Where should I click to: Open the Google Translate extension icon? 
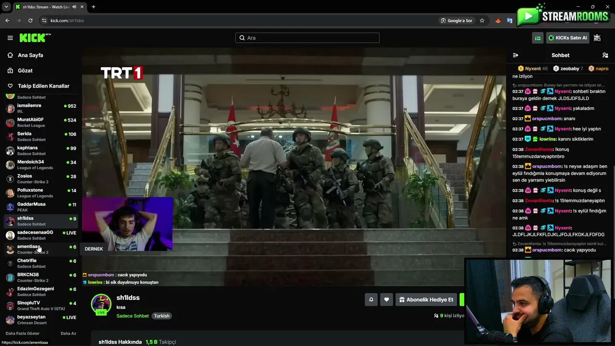[509, 21]
